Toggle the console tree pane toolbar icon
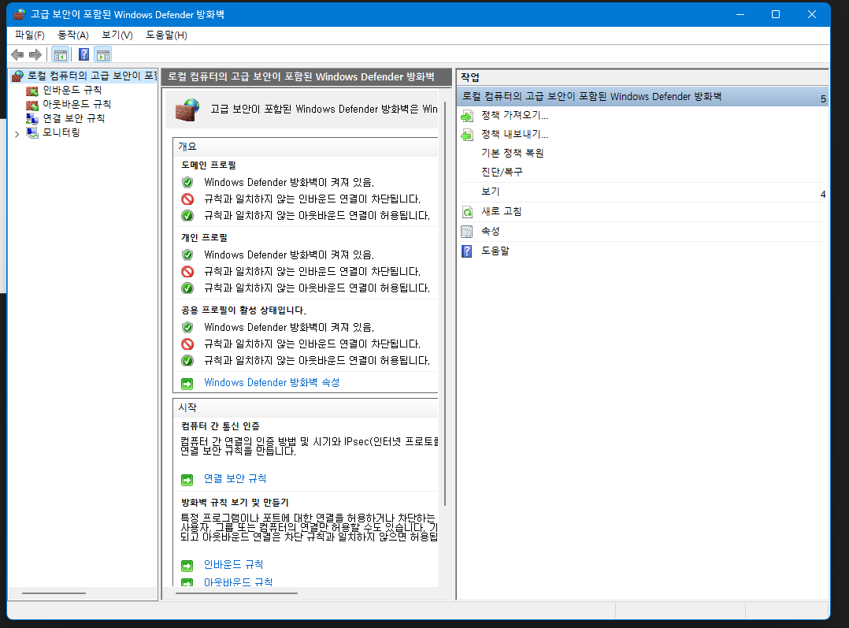Screen dimensions: 849x628 [x=60, y=54]
